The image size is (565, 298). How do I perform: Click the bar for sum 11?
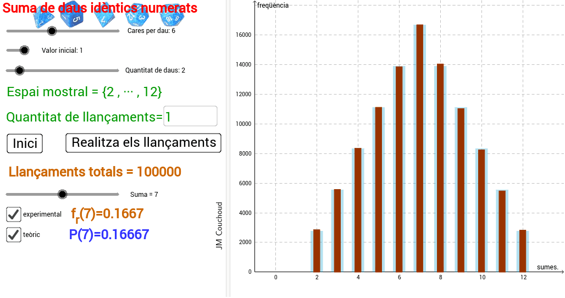click(502, 231)
